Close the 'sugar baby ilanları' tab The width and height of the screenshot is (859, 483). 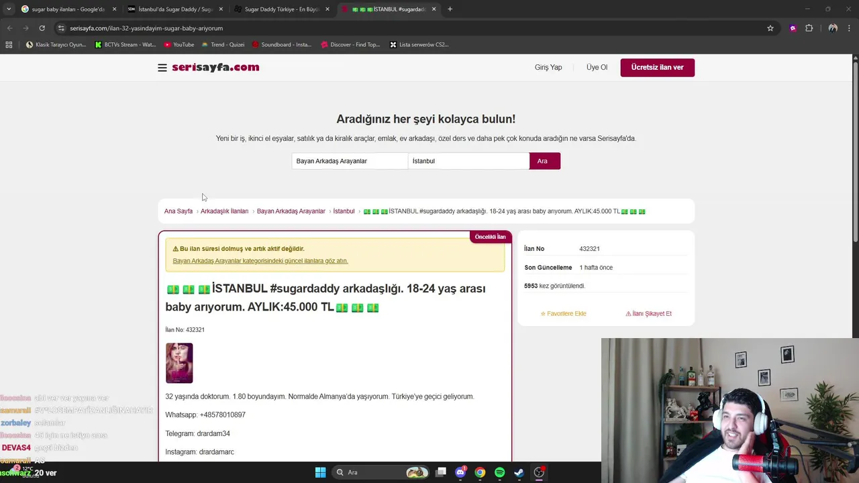tap(114, 9)
